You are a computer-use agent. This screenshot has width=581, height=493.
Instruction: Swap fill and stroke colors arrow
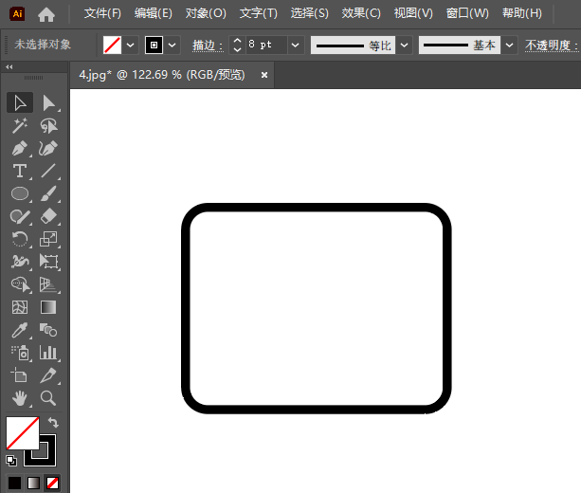53,422
